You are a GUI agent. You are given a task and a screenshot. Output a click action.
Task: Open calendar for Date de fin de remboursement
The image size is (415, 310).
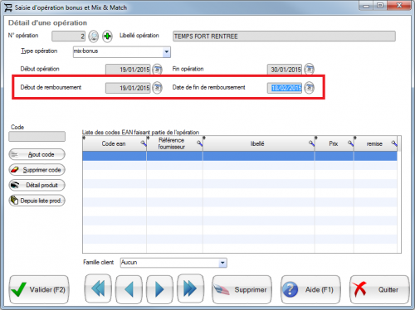click(309, 88)
